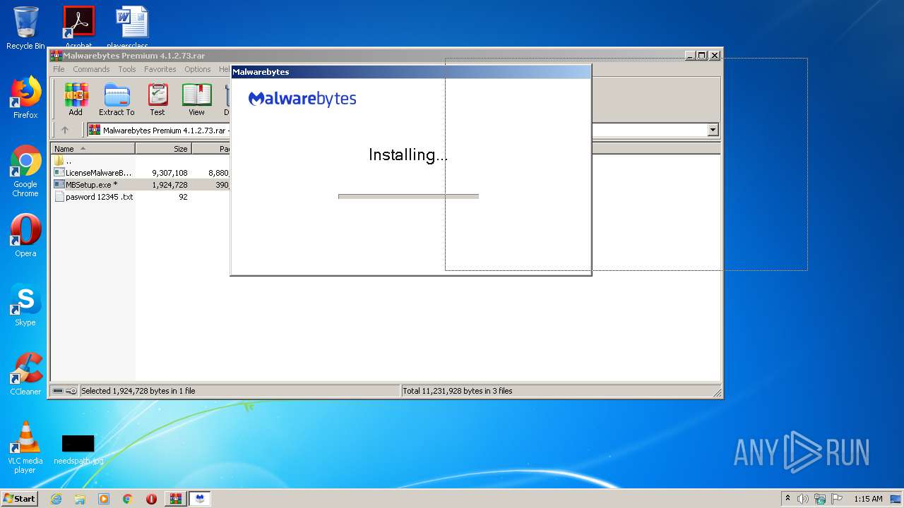Expand the archive path dropdown arrow

point(713,130)
